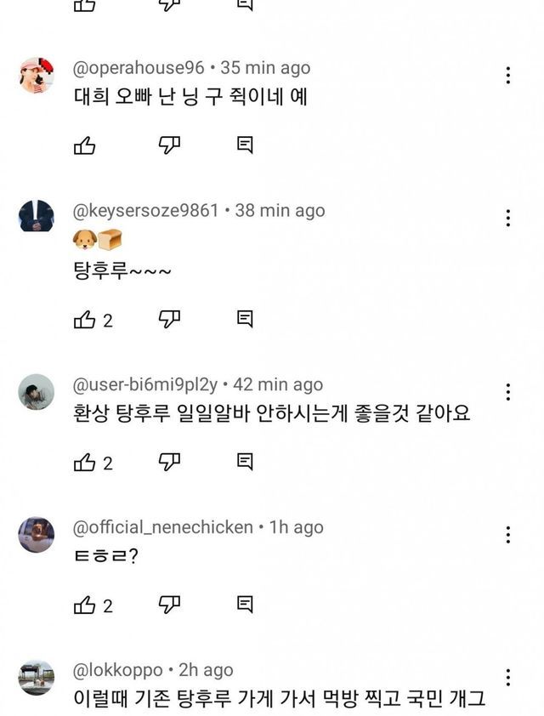Viewport: 544px width, 716px height.
Task: Open @lokkoppo's profile picture
Action: coord(37,677)
